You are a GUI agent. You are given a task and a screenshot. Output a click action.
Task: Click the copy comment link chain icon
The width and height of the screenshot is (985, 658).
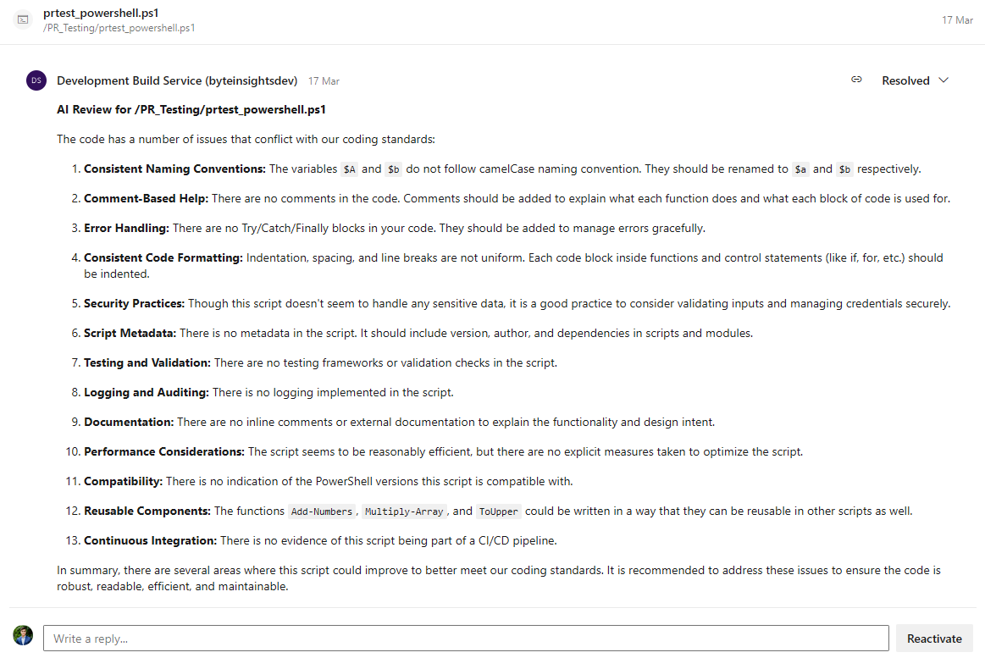click(856, 80)
